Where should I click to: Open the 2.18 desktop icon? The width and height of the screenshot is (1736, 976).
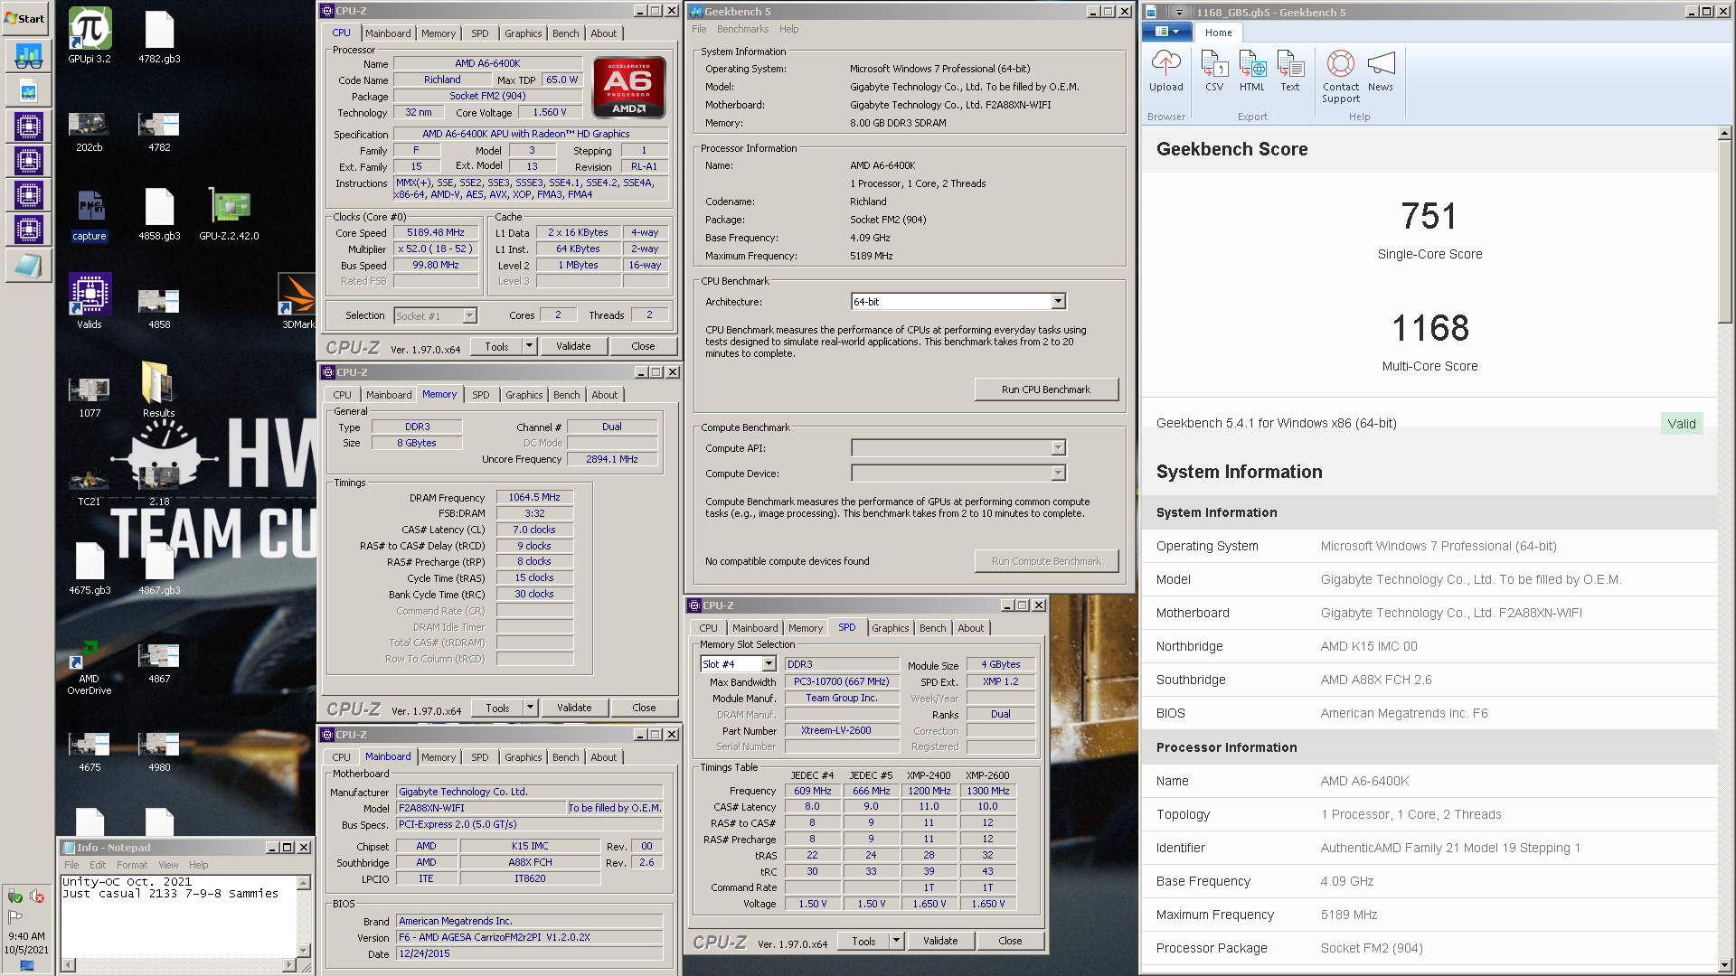159,486
